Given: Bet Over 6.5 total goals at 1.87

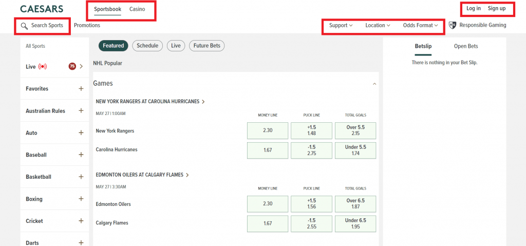Looking at the screenshot, I should coord(355,204).
